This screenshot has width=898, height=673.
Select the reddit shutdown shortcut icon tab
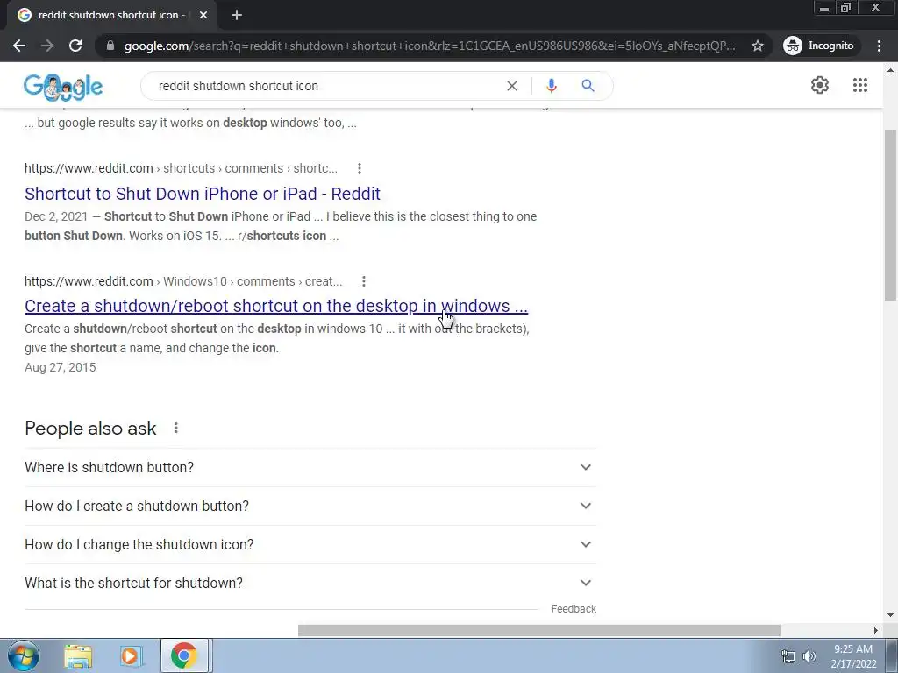(111, 15)
